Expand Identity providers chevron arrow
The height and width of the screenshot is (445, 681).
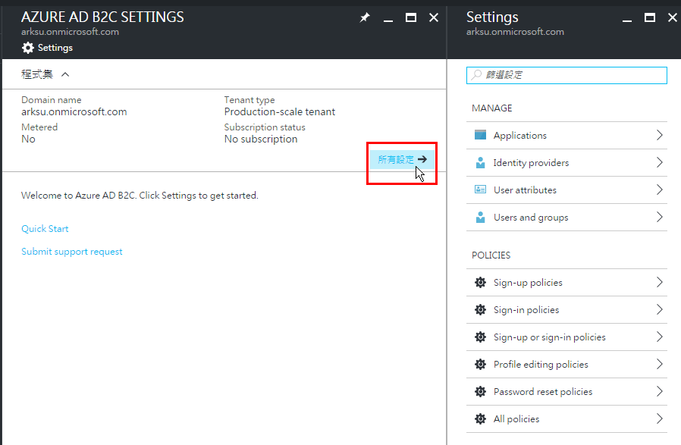(660, 162)
